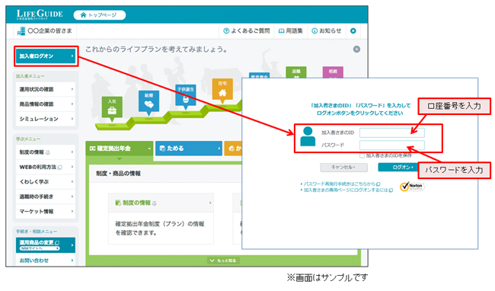Click arrow chevron on マーケット情報 row
The height and width of the screenshot is (291, 495).
point(72,212)
